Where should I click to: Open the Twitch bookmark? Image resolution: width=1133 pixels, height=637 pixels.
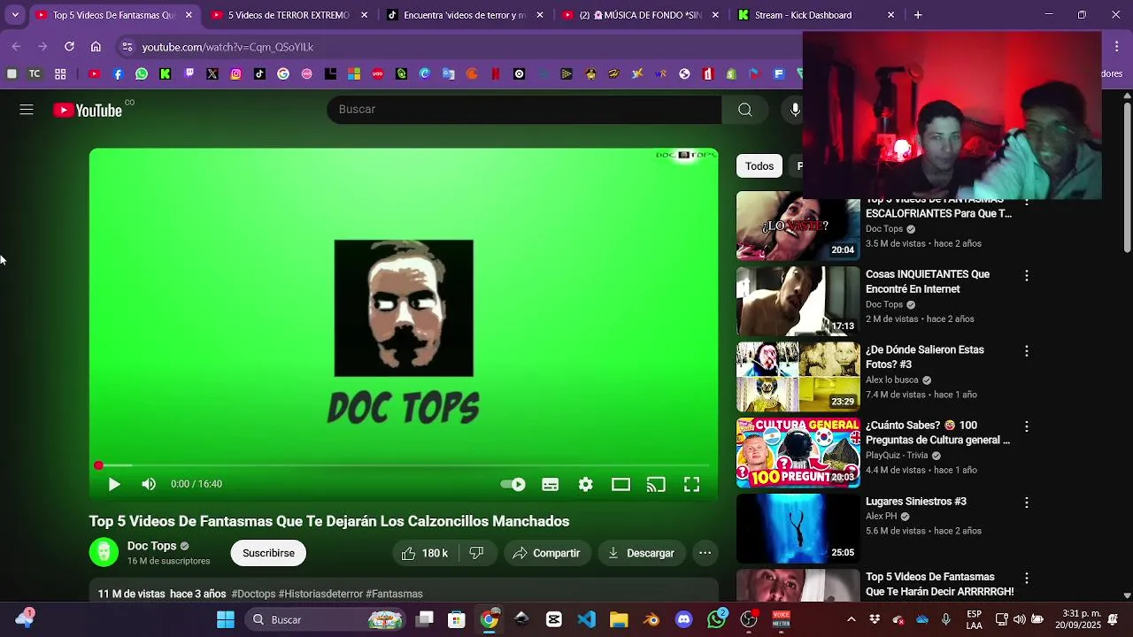point(189,74)
